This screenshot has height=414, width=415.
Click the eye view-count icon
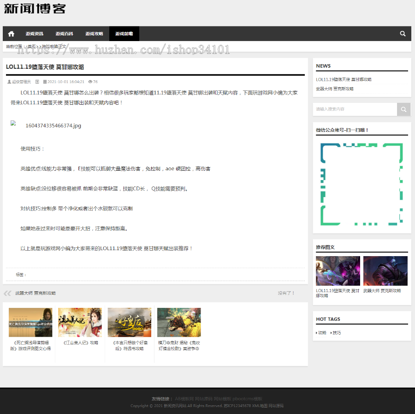(x=90, y=82)
